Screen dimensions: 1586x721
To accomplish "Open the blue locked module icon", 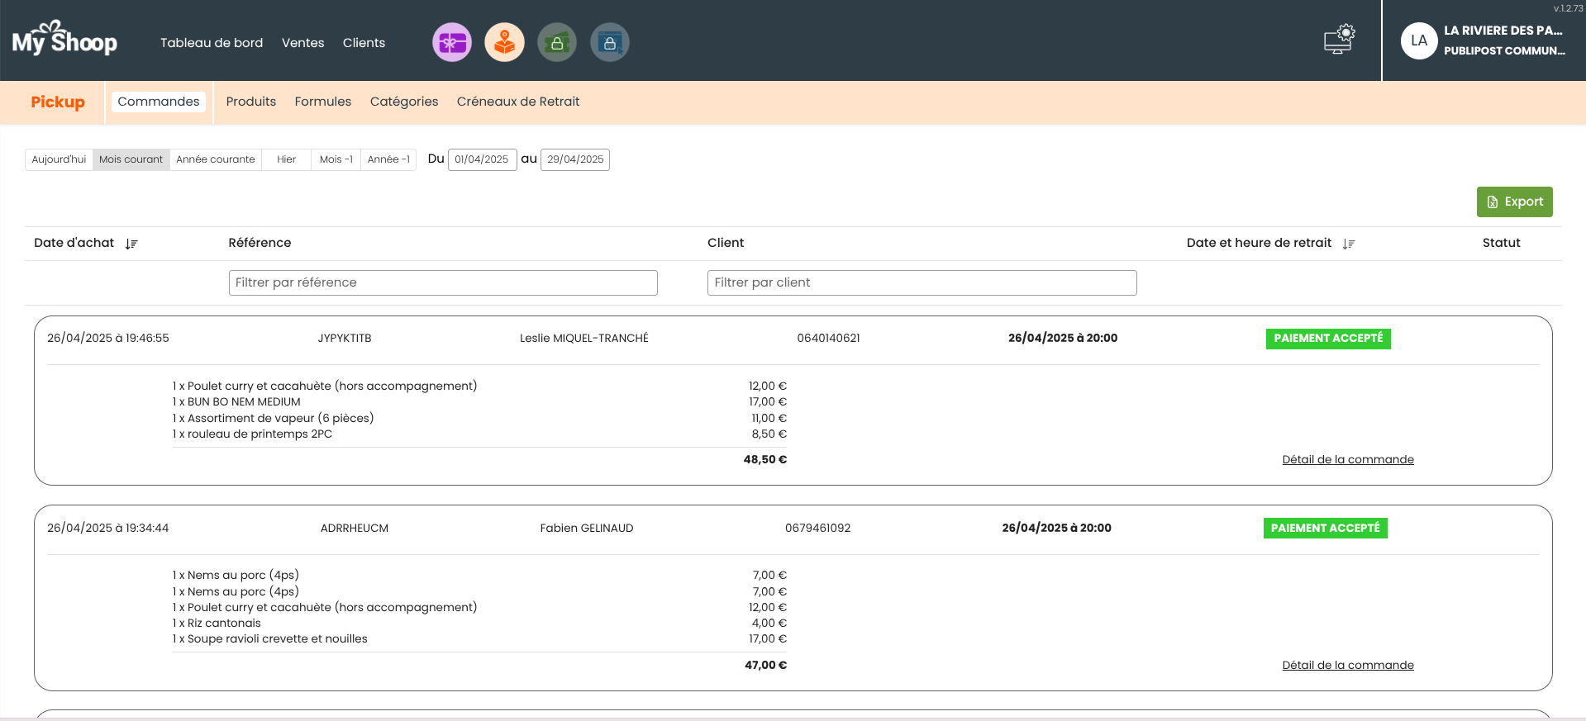I will point(610,42).
